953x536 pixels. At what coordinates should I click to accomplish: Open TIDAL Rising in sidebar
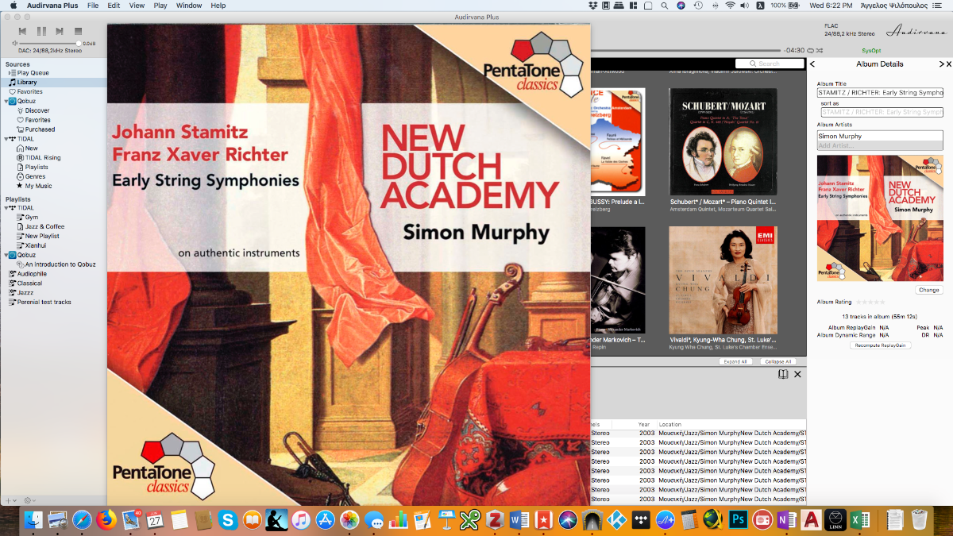coord(42,157)
